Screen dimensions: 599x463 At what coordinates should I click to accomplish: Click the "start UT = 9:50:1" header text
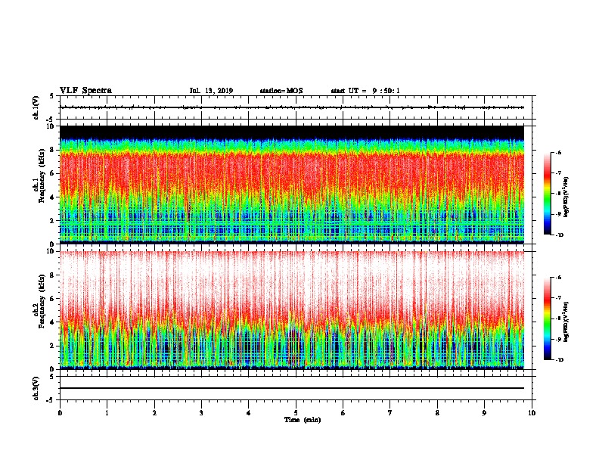pos(365,91)
